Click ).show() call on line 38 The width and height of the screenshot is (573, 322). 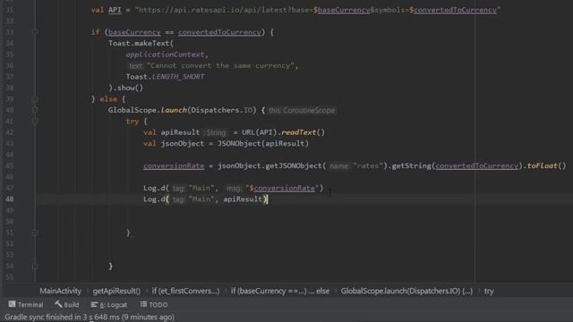[125, 88]
